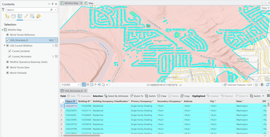
Task: Click Select By Attributes button
Action: 116,96
